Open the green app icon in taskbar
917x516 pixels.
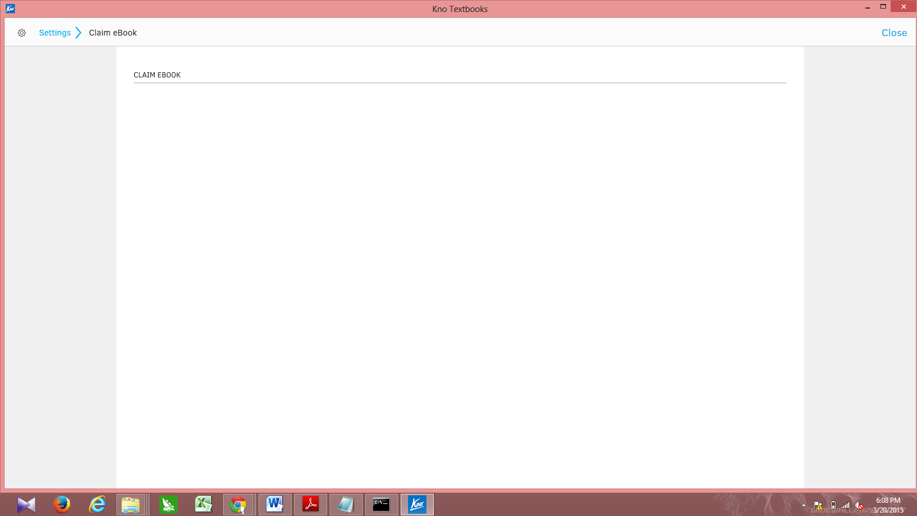(x=168, y=505)
